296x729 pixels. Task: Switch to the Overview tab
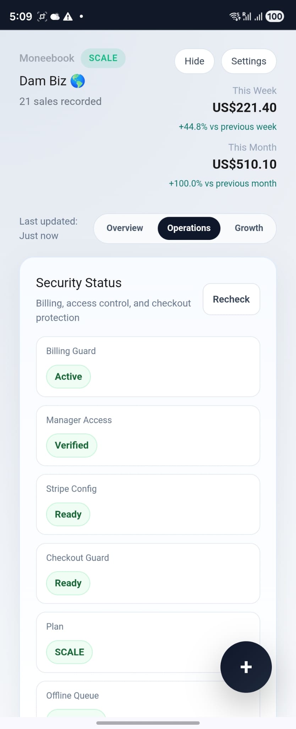pos(125,228)
